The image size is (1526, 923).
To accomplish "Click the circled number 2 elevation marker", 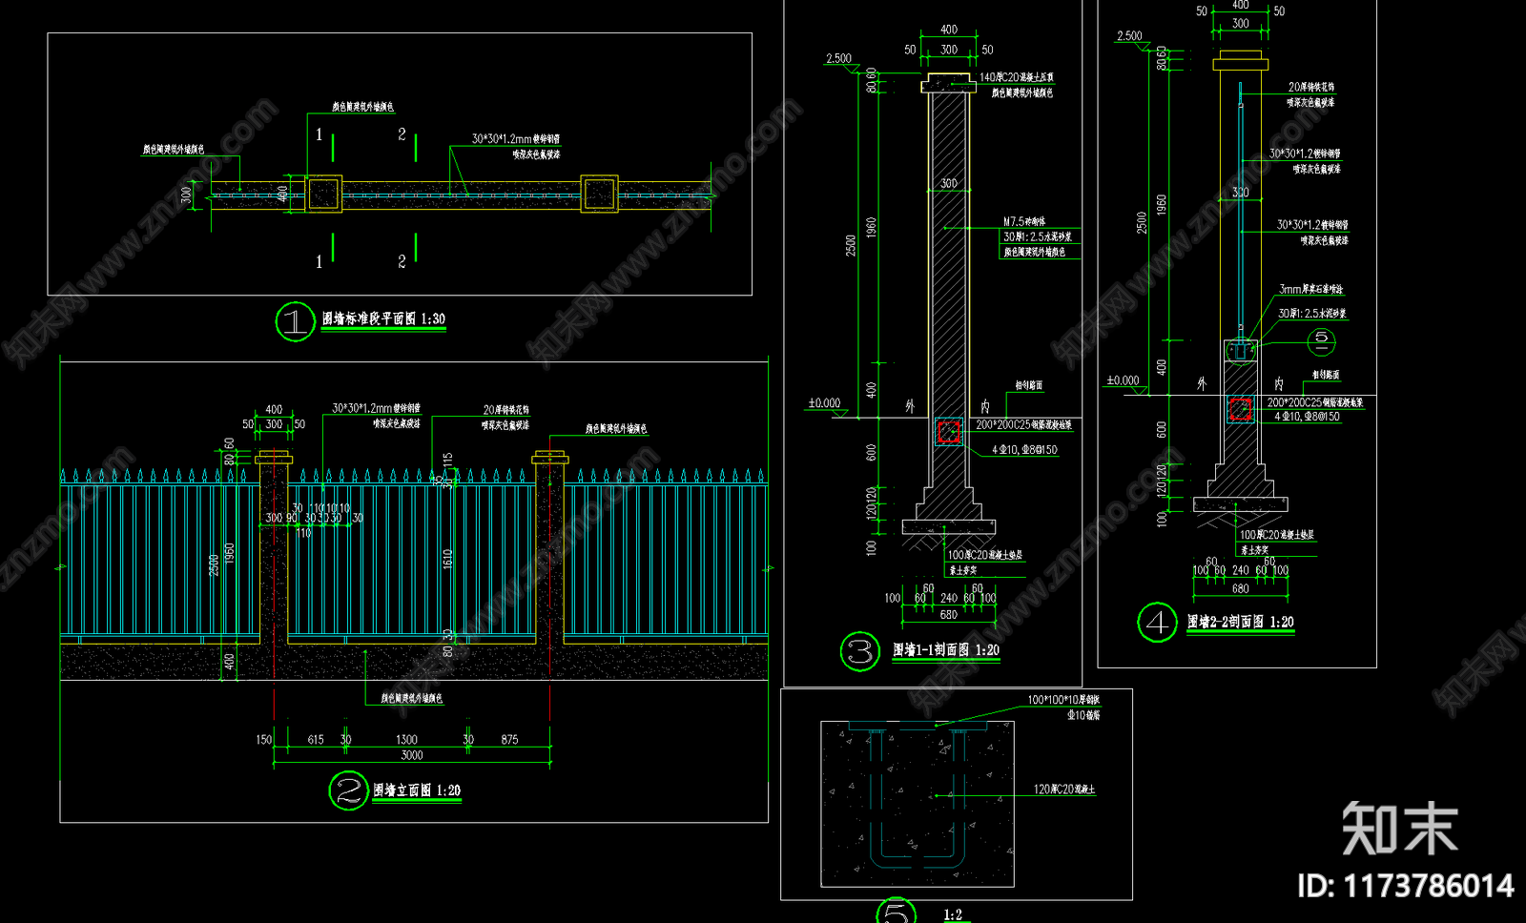I will (348, 790).
